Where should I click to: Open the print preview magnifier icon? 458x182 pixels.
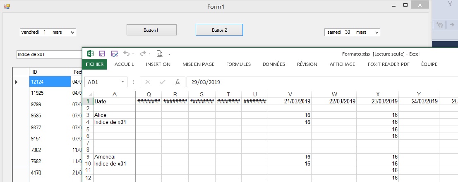[159, 54]
